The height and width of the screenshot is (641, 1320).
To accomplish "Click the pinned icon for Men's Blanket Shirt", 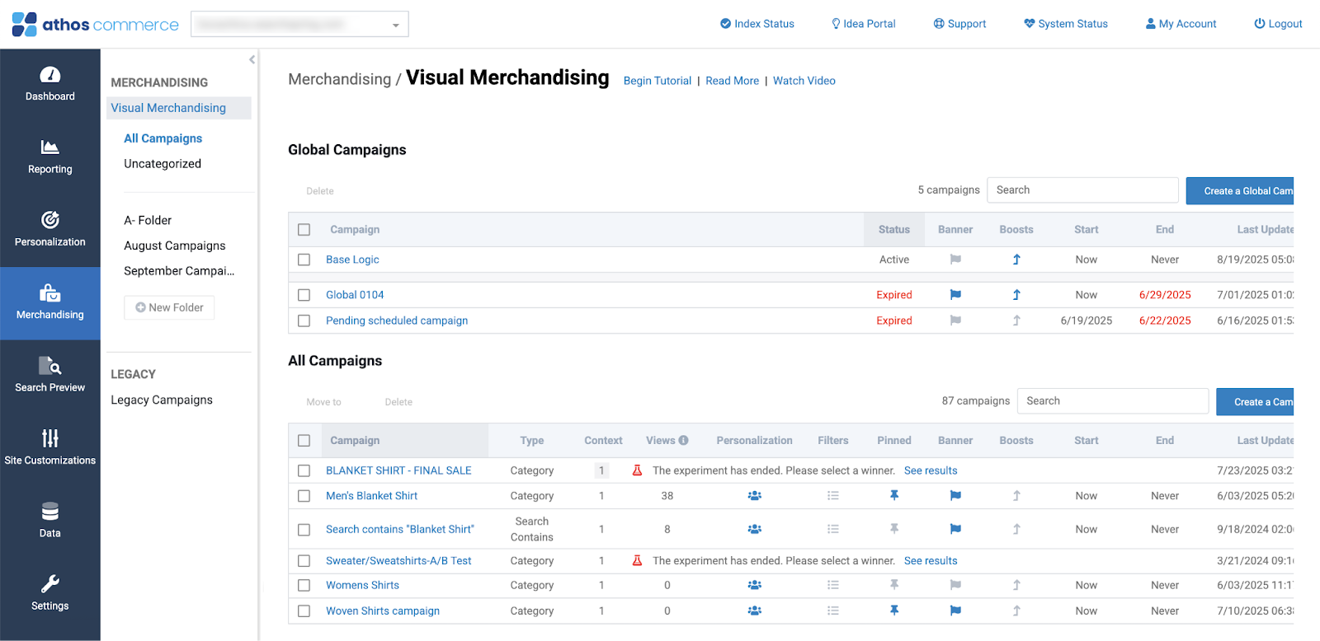I will [x=893, y=496].
